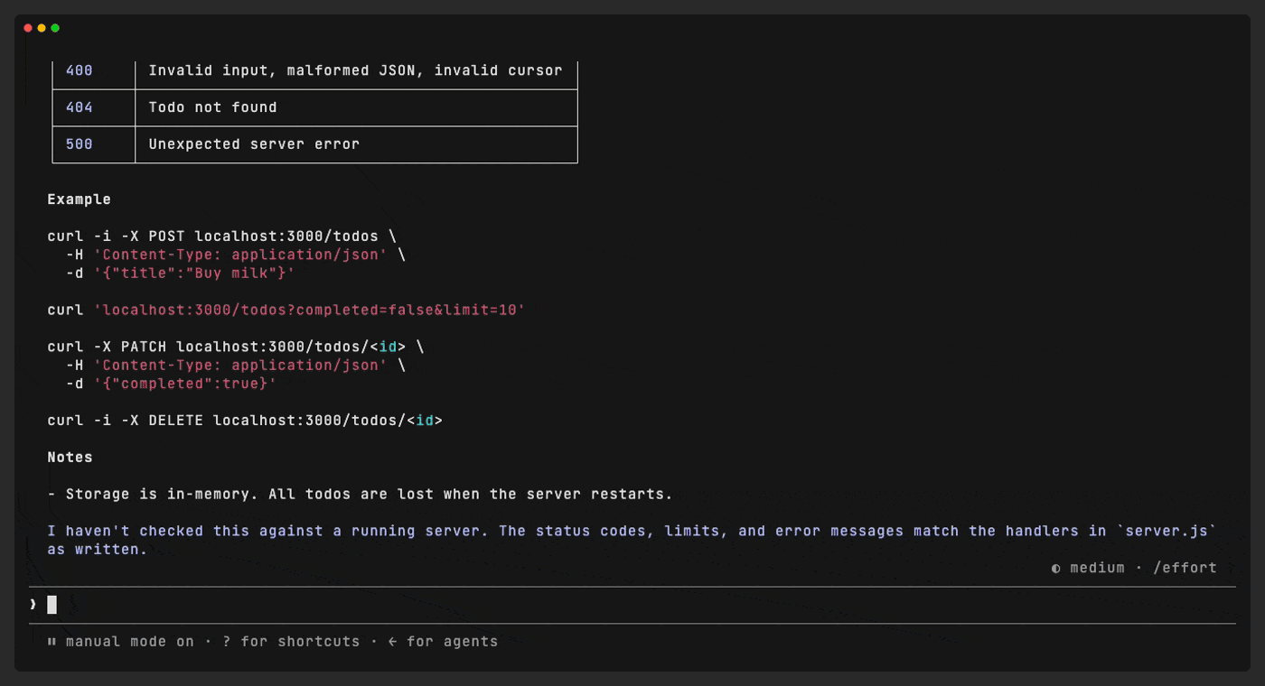This screenshot has width=1265, height=686.
Task: Click the Content-Type header in the POST command
Action: pyautogui.click(x=240, y=255)
